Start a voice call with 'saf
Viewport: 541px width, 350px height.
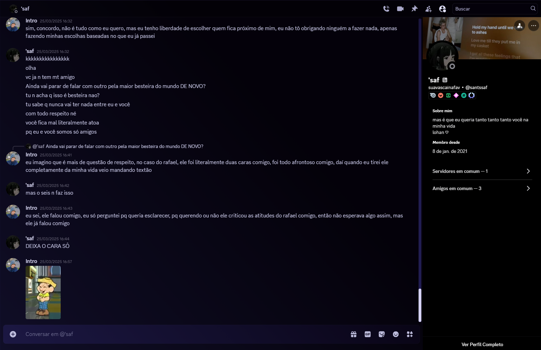click(386, 9)
